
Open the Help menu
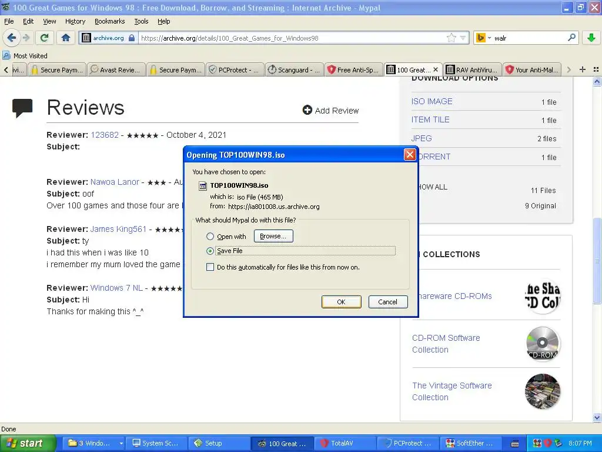point(164,21)
